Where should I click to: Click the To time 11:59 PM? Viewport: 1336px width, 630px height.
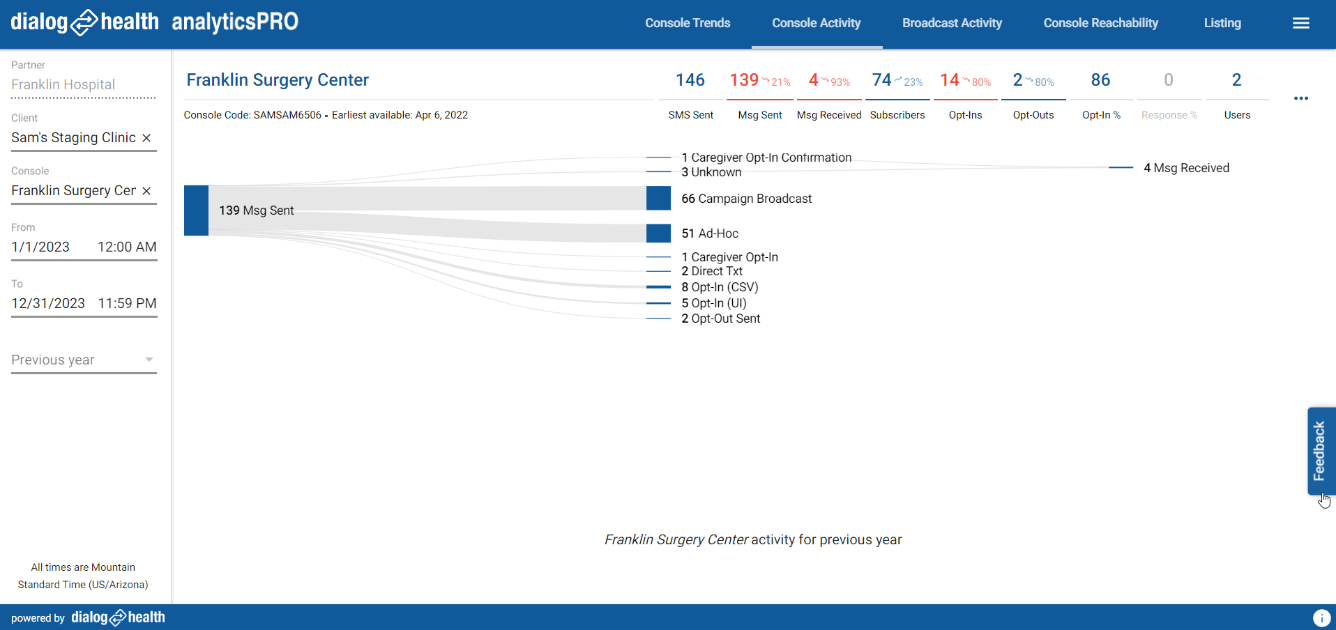[x=127, y=303]
